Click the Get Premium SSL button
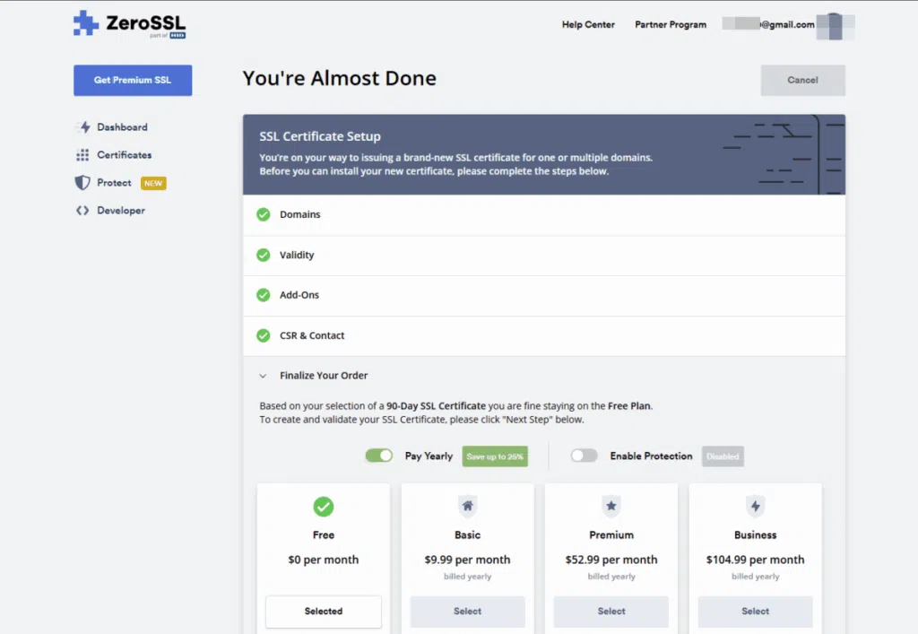Image resolution: width=918 pixels, height=634 pixels. pyautogui.click(x=133, y=80)
